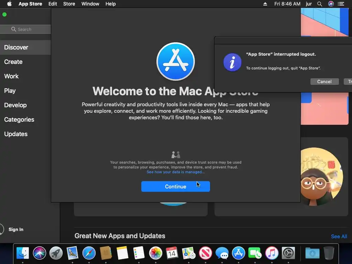This screenshot has width=352, height=264.
Task: Open Reminders from the Dock
Action: 139,253
